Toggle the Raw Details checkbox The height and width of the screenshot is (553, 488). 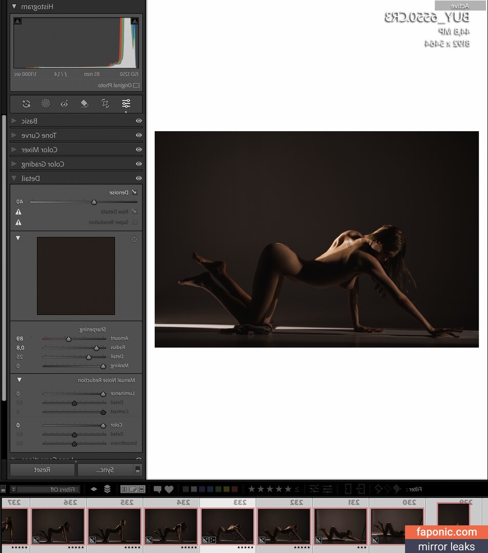[x=134, y=211]
